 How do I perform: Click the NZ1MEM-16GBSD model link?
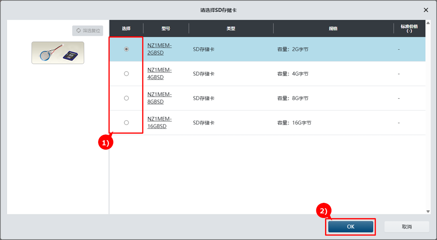tap(159, 123)
